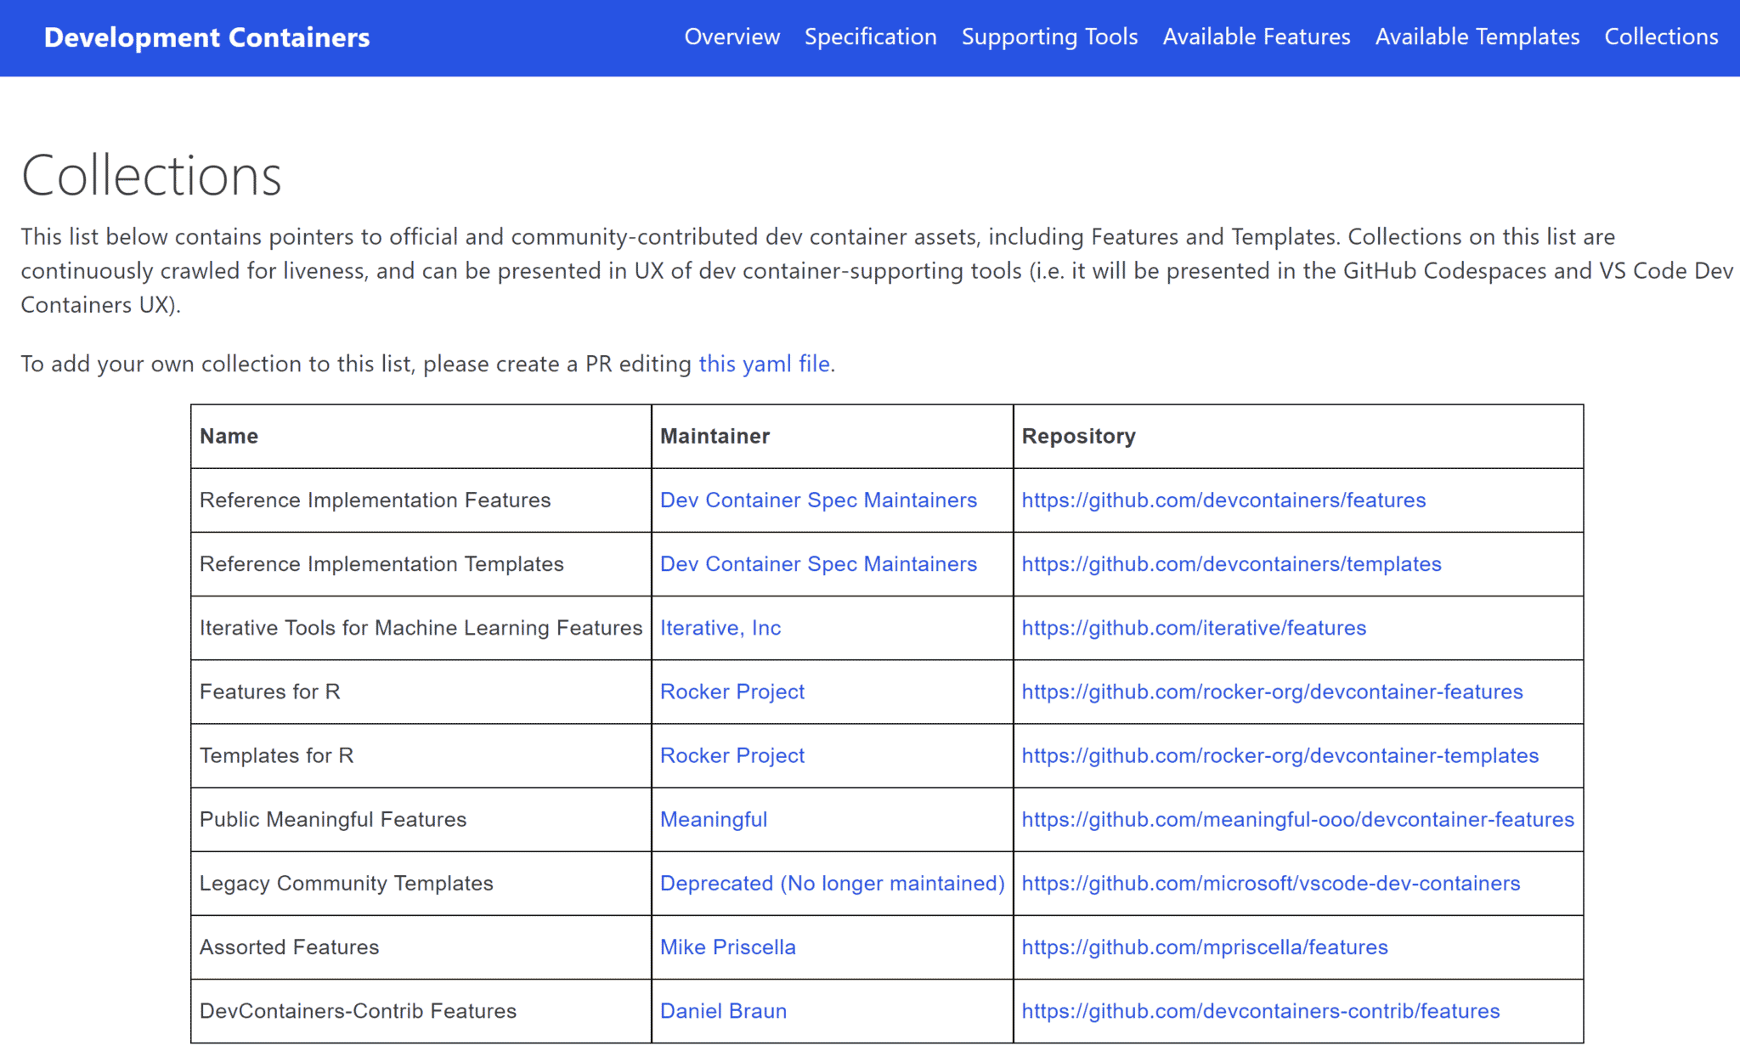Open Supporting Tools in the navigation bar
Viewport: 1740px width, 1051px height.
pos(1049,37)
